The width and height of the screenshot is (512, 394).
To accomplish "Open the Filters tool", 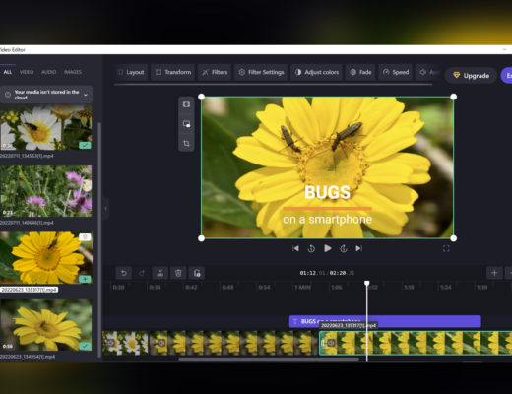I will 215,72.
